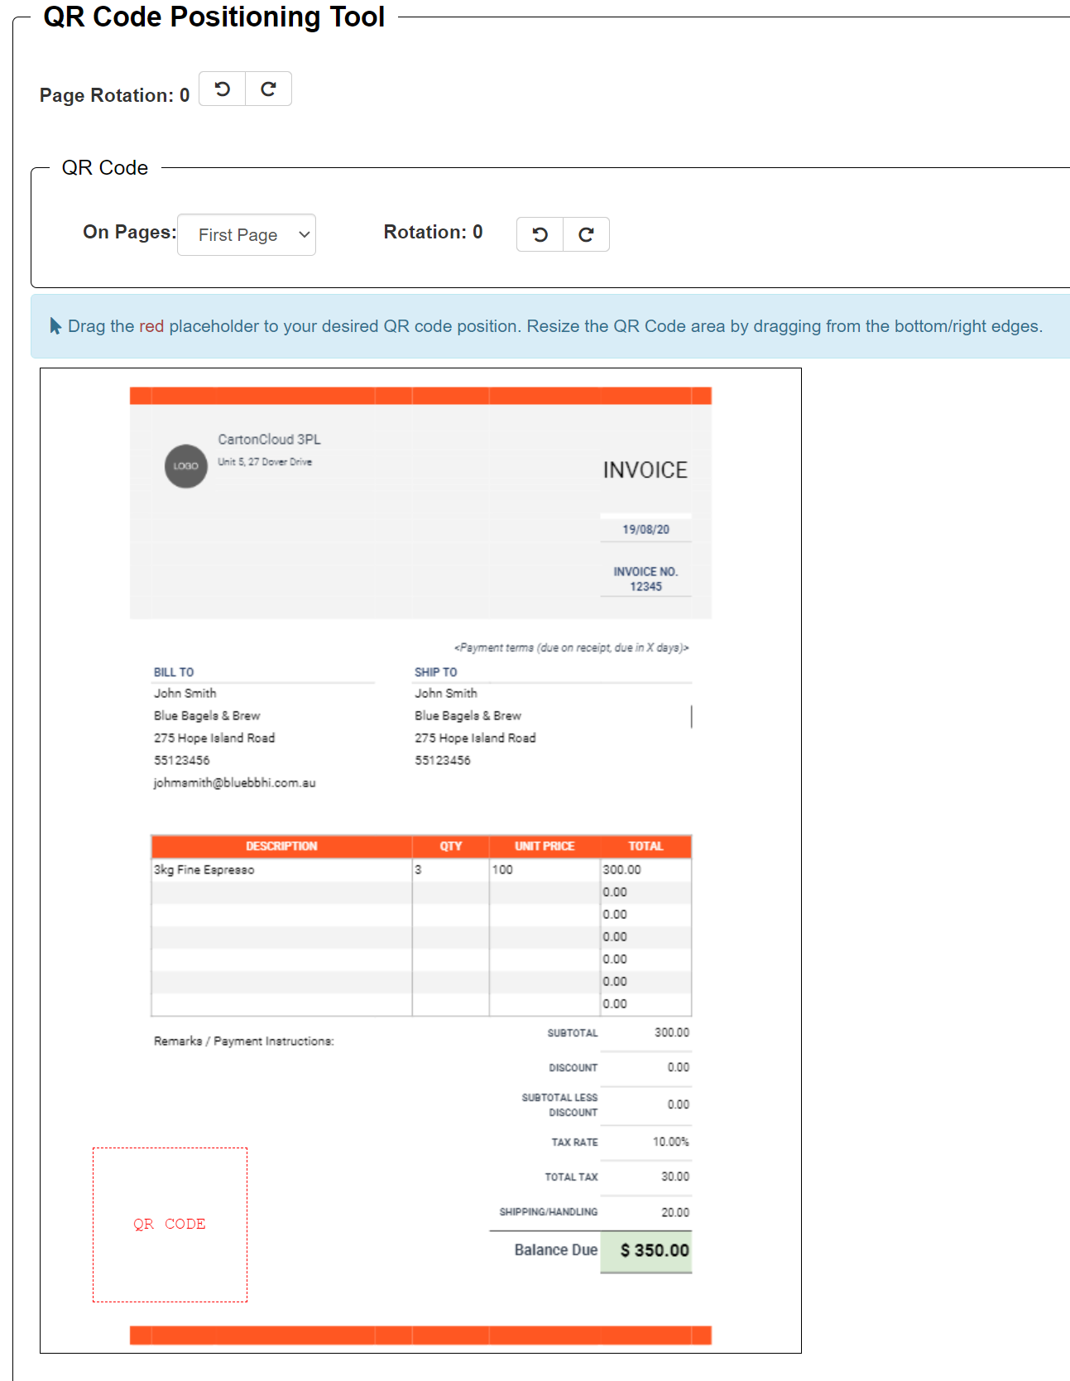Click the SHIP TO label
The width and height of the screenshot is (1070, 1381).
pos(436,672)
